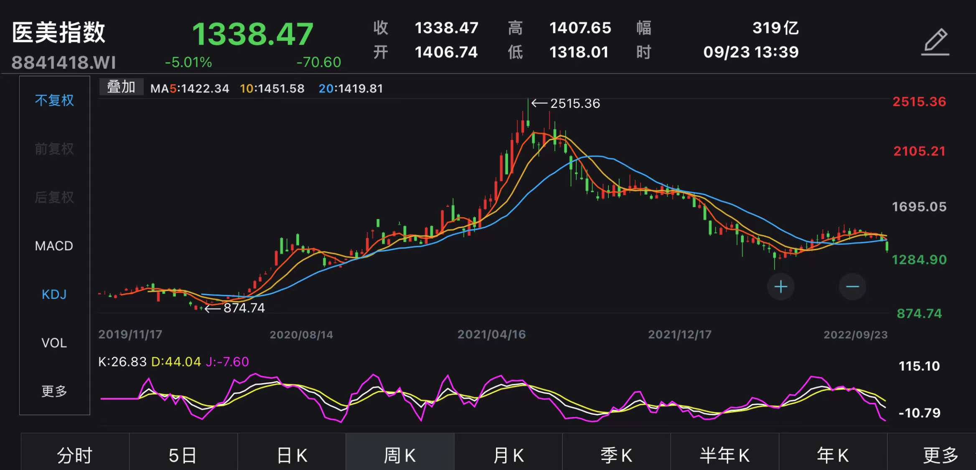
Task: Click the 叠加 overlay button
Action: tap(121, 87)
